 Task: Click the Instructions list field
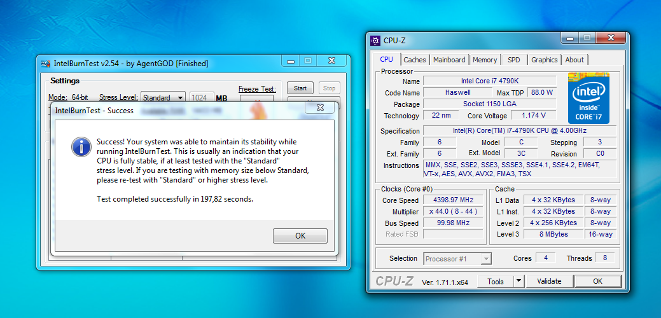pos(520,169)
